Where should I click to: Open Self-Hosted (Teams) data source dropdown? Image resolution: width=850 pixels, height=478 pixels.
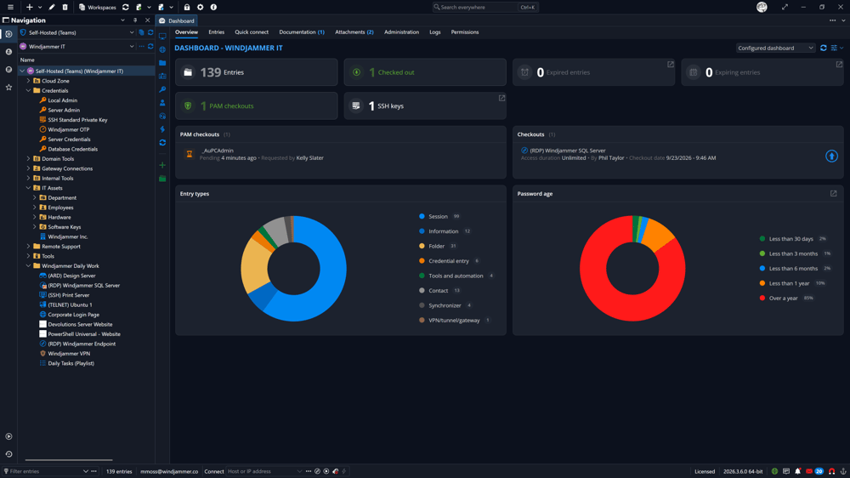pyautogui.click(x=132, y=32)
